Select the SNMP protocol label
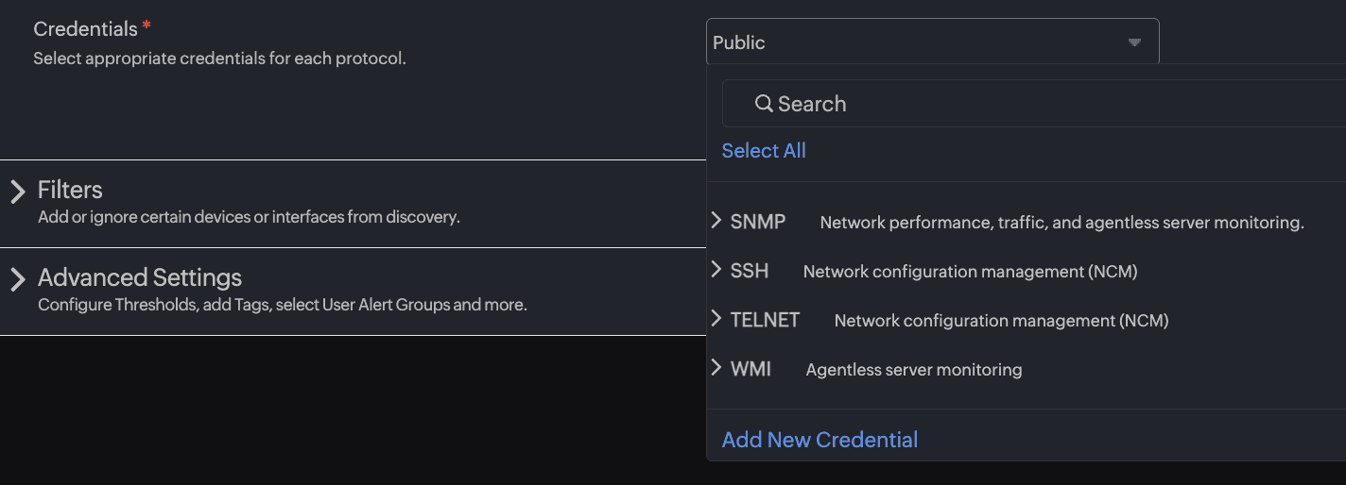This screenshot has height=485, width=1346. point(758,222)
